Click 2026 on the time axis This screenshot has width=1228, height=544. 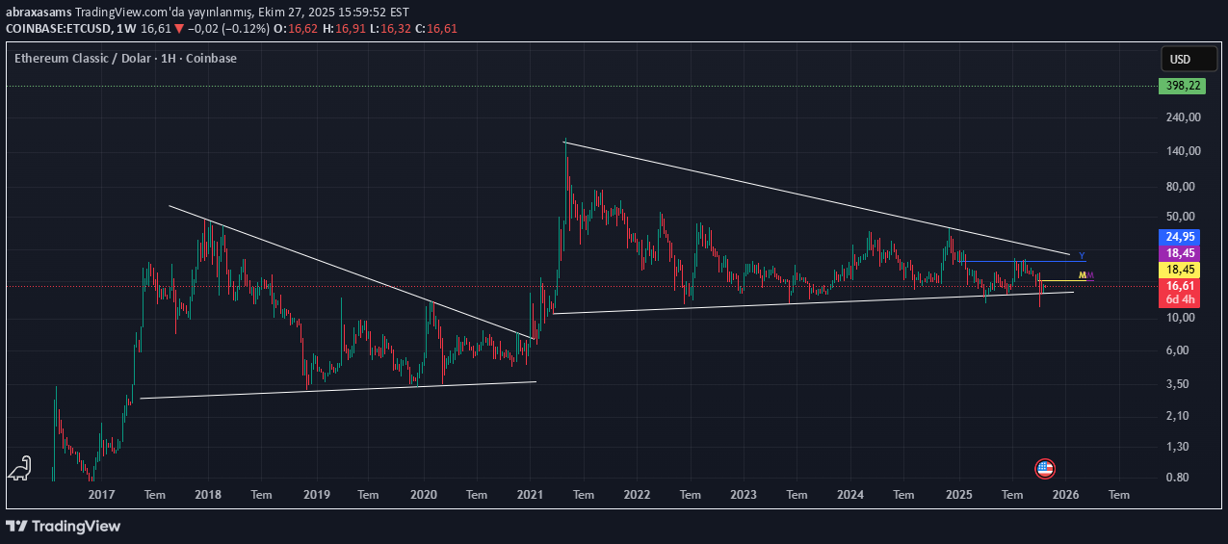coord(1064,495)
